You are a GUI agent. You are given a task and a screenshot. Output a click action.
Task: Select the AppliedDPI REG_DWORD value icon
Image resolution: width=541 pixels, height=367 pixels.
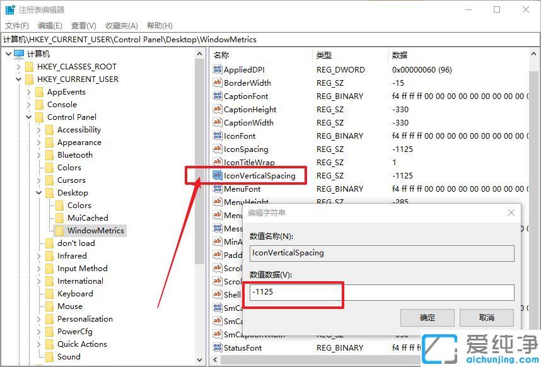coord(217,69)
